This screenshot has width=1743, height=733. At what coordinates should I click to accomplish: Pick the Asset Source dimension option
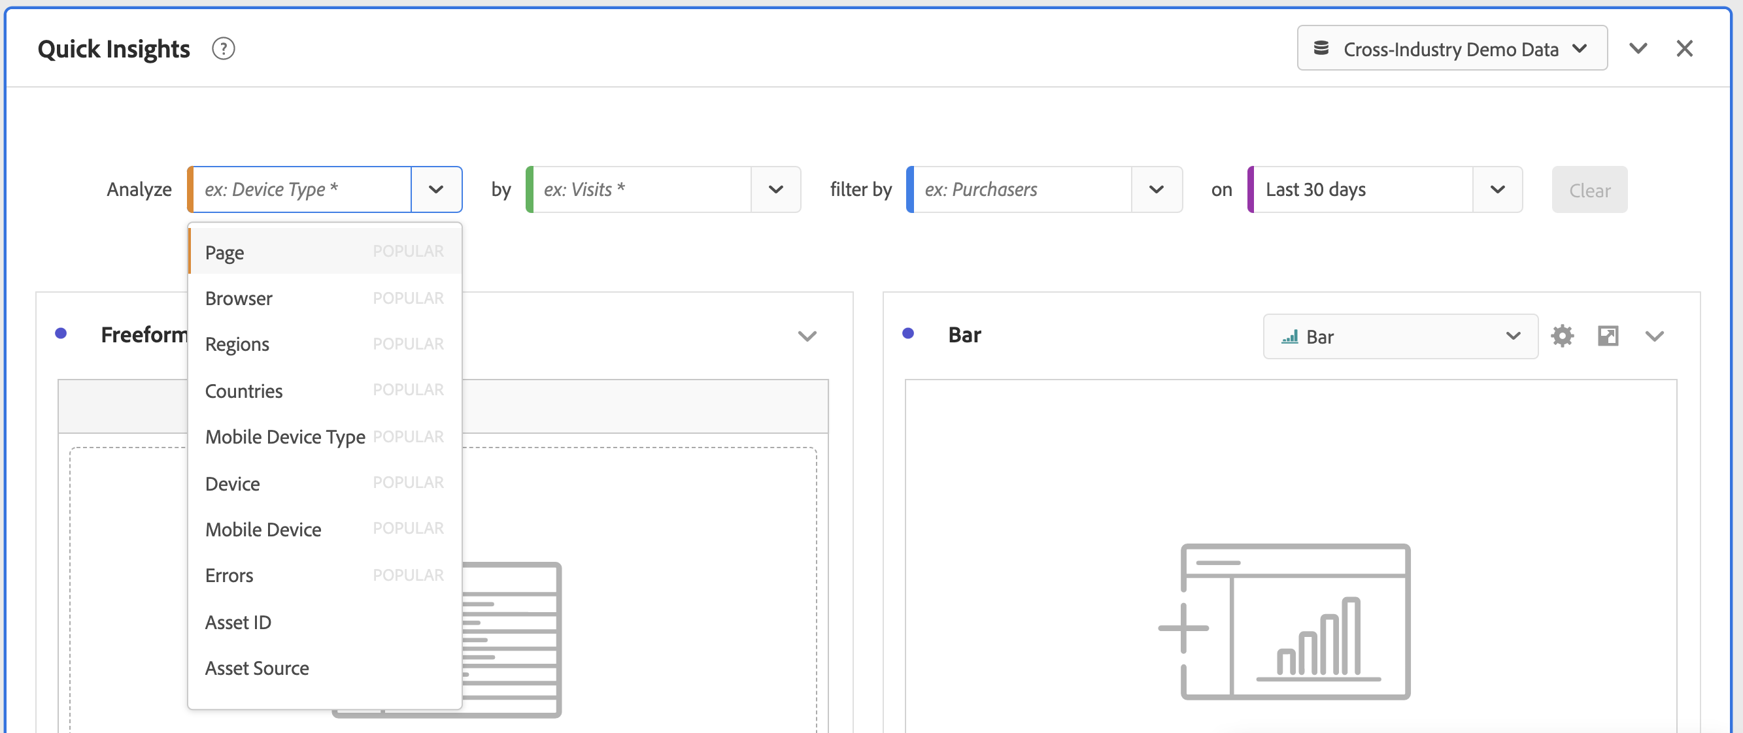point(257,668)
